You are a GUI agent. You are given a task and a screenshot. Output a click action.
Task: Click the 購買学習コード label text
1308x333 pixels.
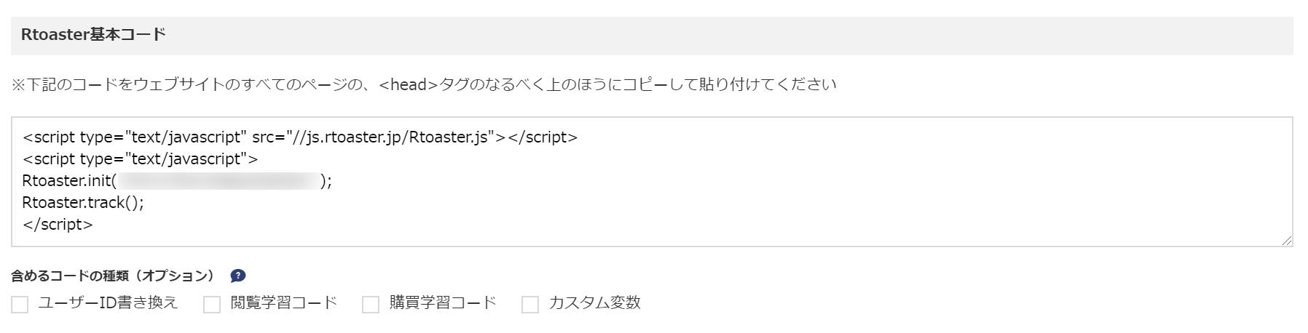click(443, 302)
